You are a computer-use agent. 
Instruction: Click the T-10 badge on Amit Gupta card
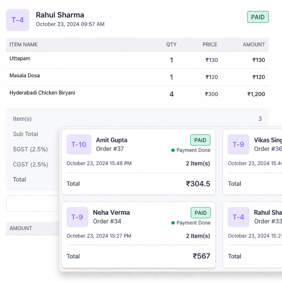[x=79, y=145]
